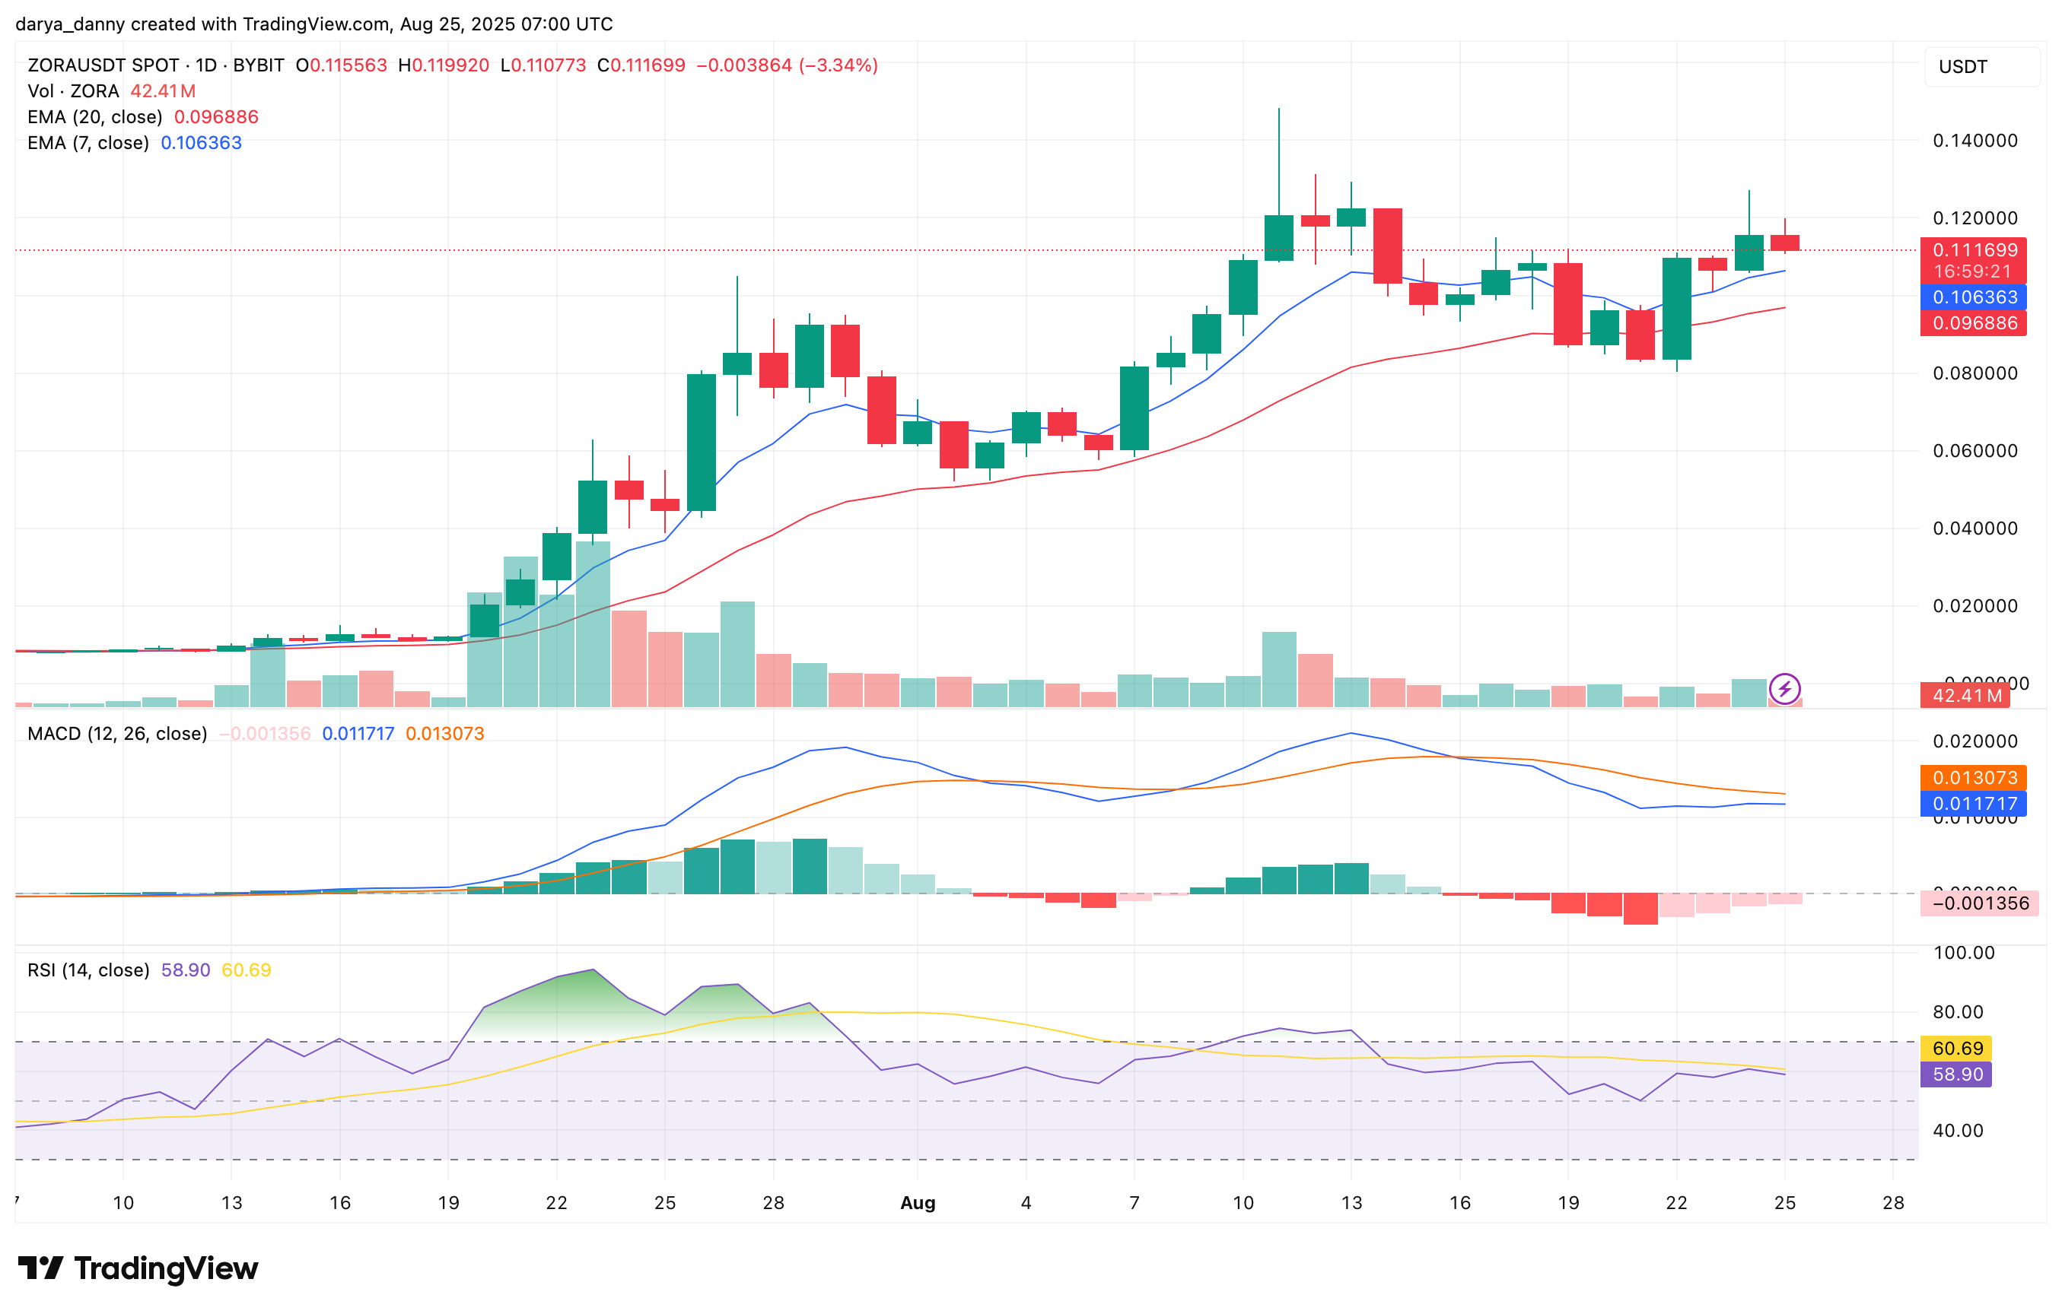Click the red last-price label 0.111699
Screen dimensions: 2062x1314
click(x=1974, y=251)
